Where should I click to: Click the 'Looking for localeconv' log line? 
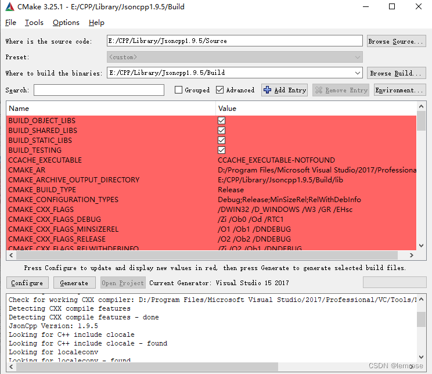(x=53, y=352)
